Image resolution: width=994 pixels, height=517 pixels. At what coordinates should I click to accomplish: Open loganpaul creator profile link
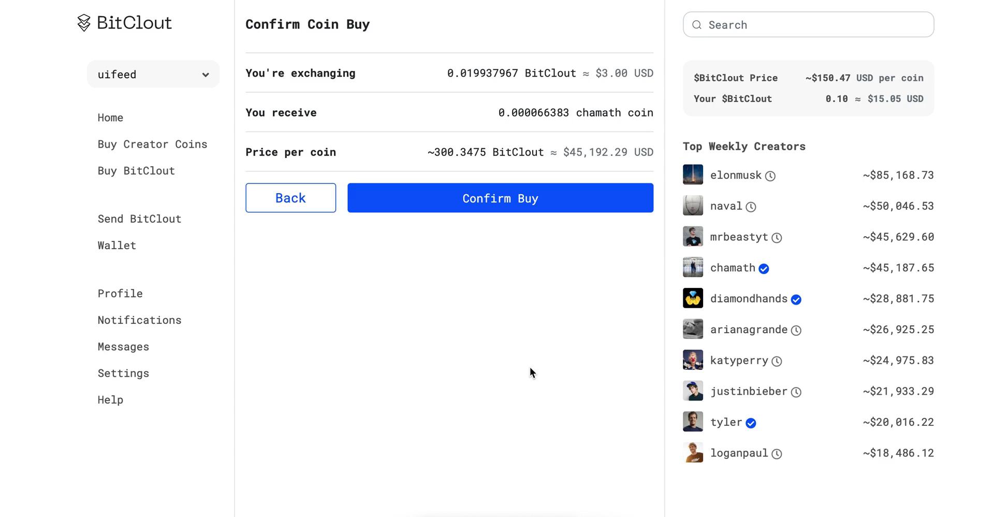[739, 453]
